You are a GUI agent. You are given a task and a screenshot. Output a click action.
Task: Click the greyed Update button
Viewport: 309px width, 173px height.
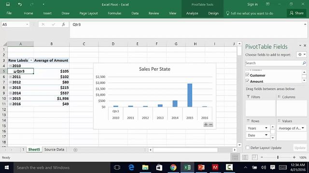tap(300, 148)
